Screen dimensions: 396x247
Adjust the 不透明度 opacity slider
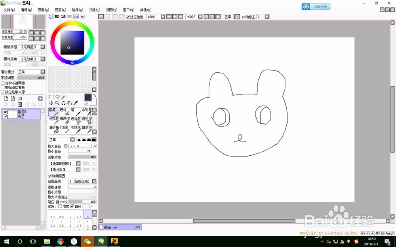point(31,77)
